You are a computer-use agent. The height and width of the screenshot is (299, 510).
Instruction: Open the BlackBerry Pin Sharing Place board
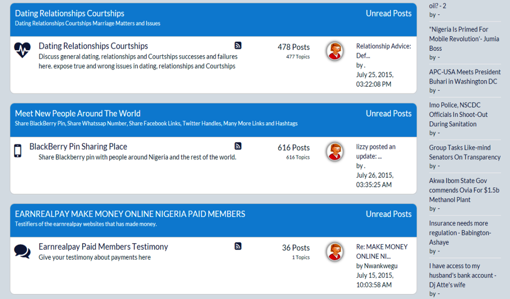coord(78,147)
